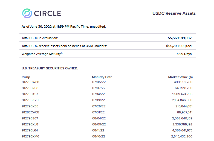Click market value 210,844,681
This screenshot has height=141, width=214.
pos(184,106)
